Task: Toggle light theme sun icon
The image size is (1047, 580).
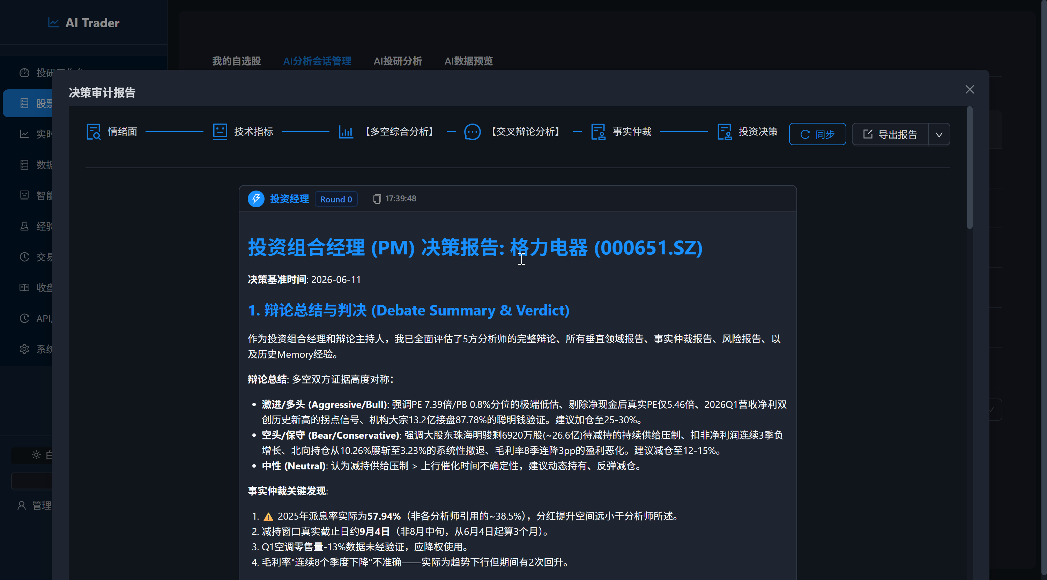Action: coord(36,455)
